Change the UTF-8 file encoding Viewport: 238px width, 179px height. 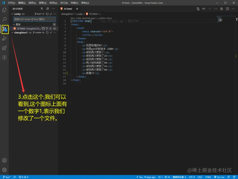[x=192, y=177]
